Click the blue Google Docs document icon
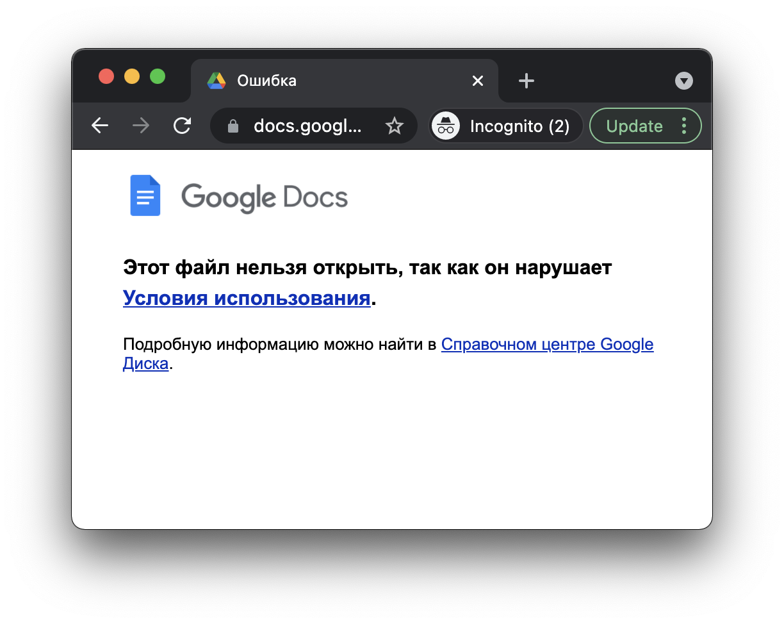 click(x=145, y=195)
